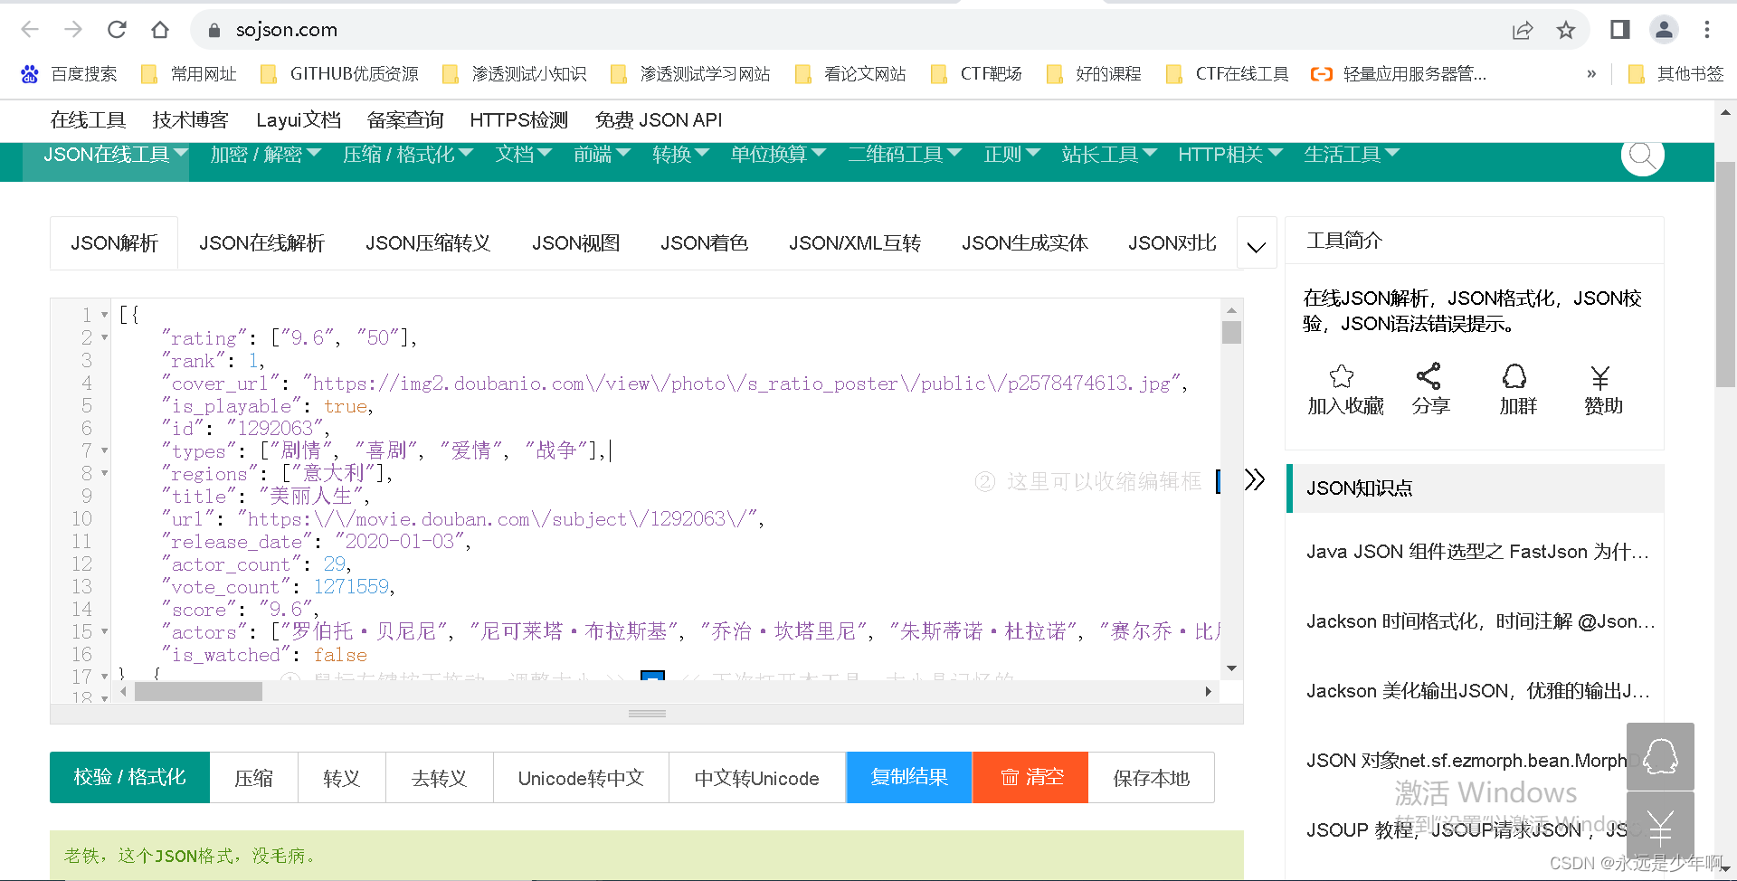
Task: Open 加密 / 解密 dropdown menu
Action: (x=265, y=155)
